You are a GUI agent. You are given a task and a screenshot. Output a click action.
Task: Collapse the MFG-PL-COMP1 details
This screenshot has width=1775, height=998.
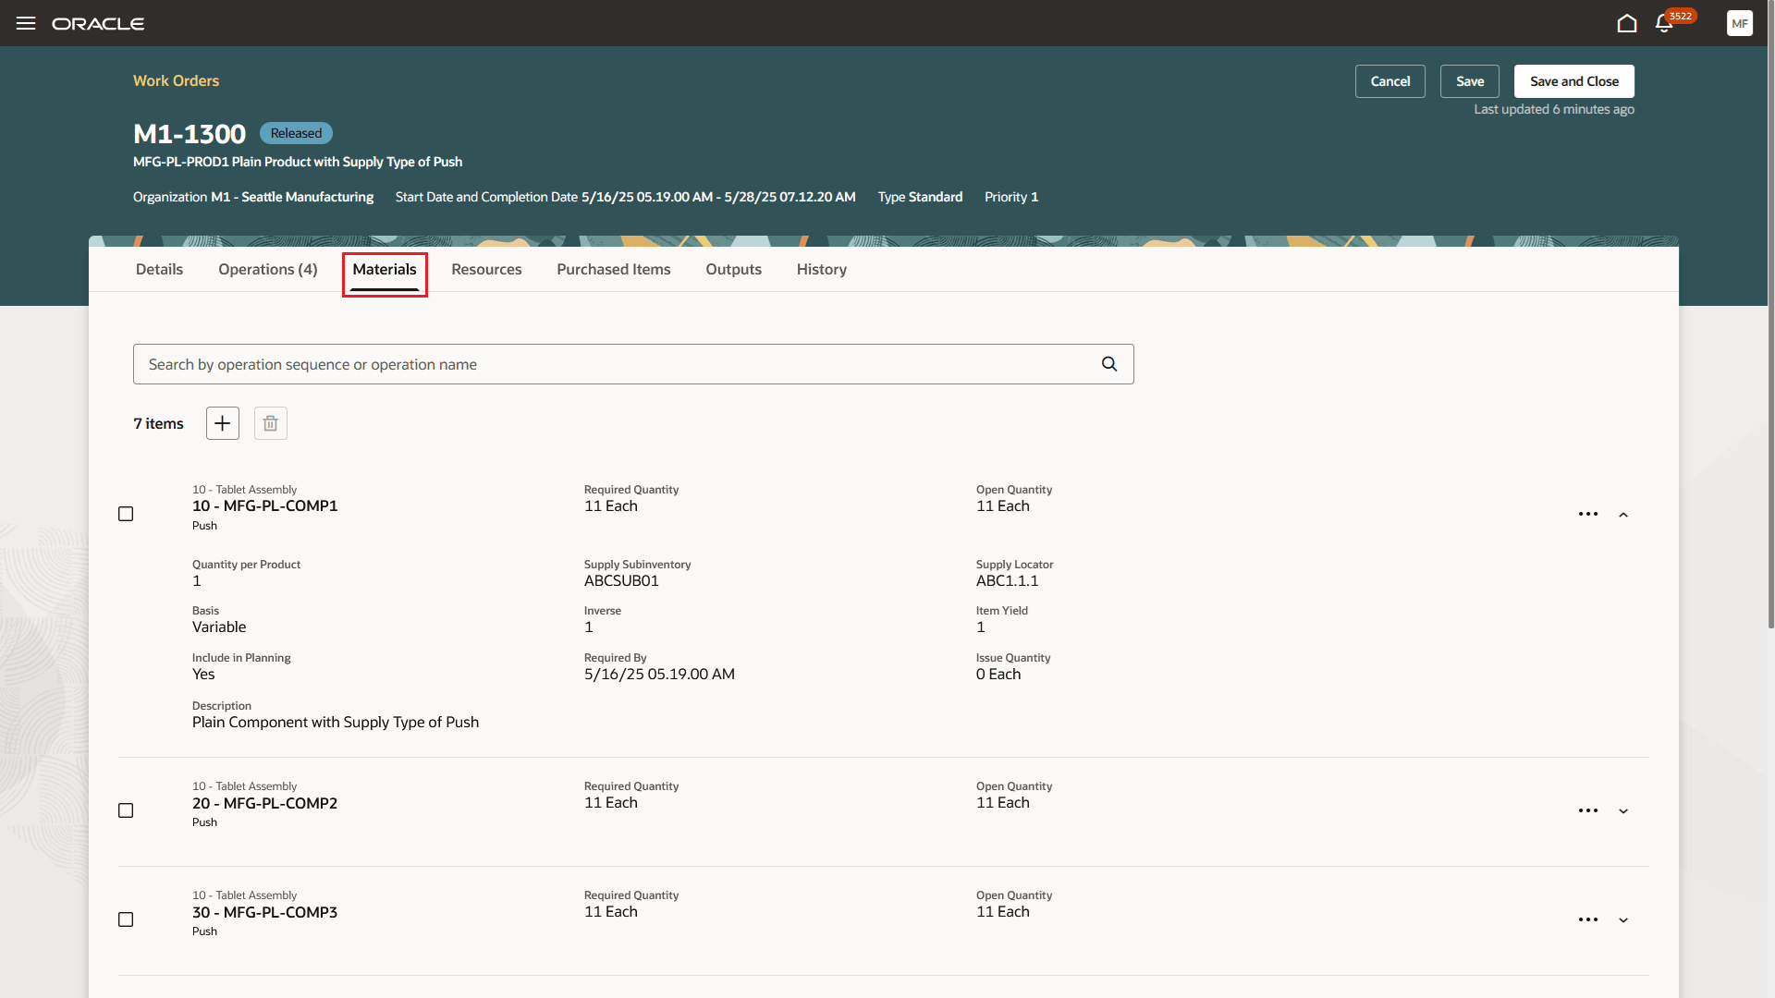pyautogui.click(x=1623, y=515)
